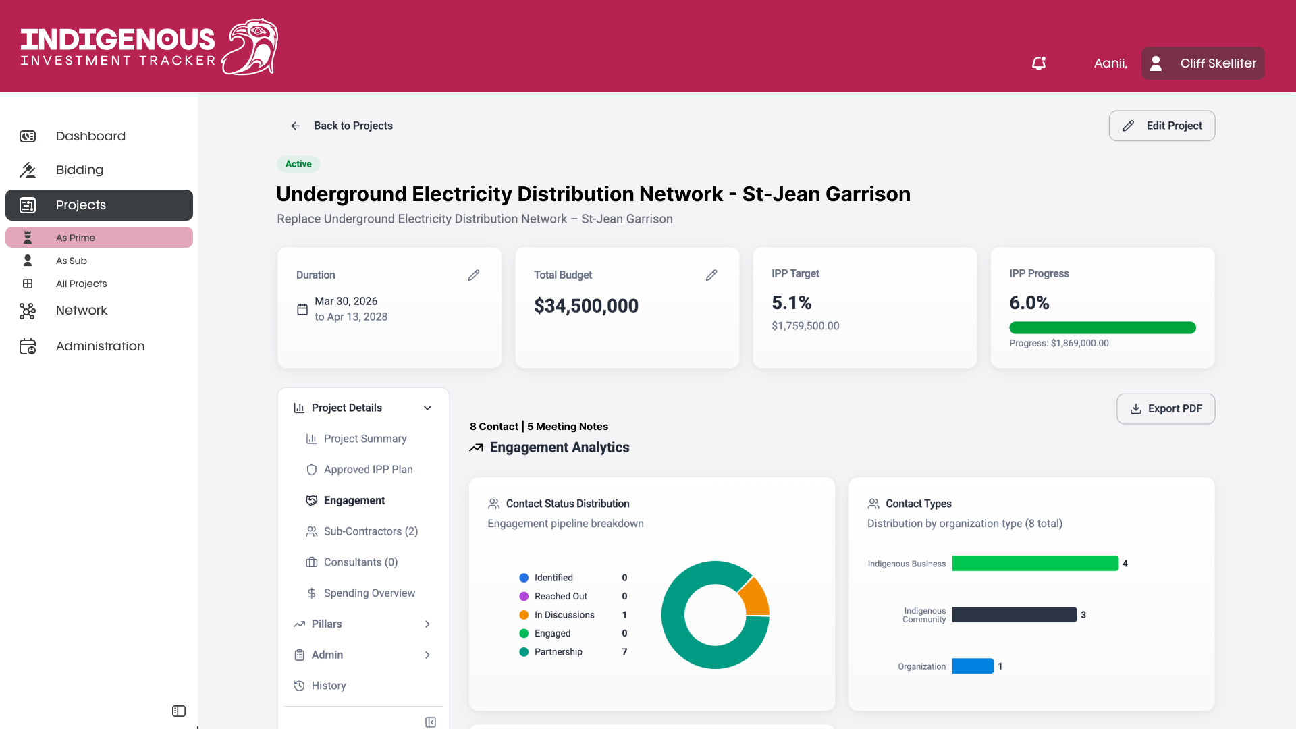Screen dimensions: 1296x729
Task: Click the Export PDF button
Action: [1166, 408]
